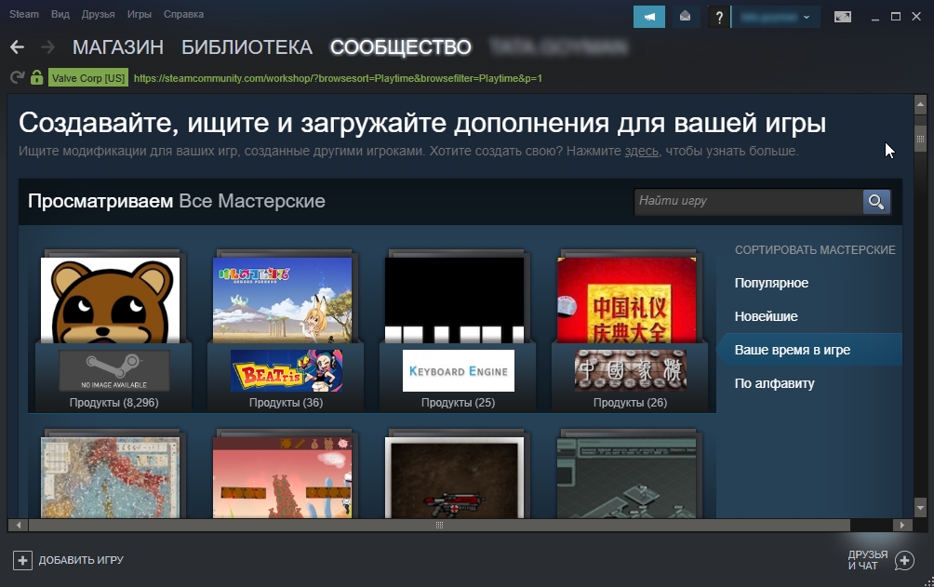Open the Keyboard Engine workshop logo
The image size is (934, 587).
click(458, 370)
